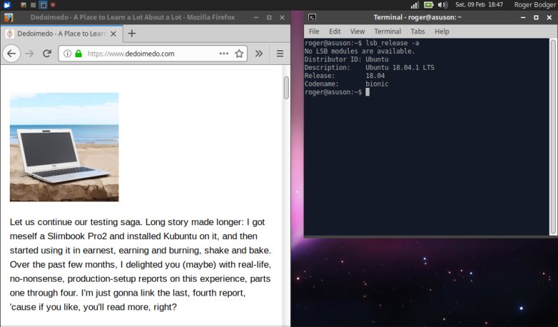Click the battery indicator in the panel

tap(428, 5)
